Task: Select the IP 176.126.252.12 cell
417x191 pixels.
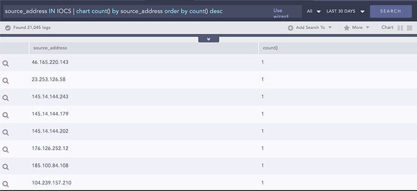Action: tap(50, 148)
